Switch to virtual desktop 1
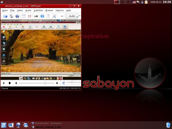 [x=117, y=2]
